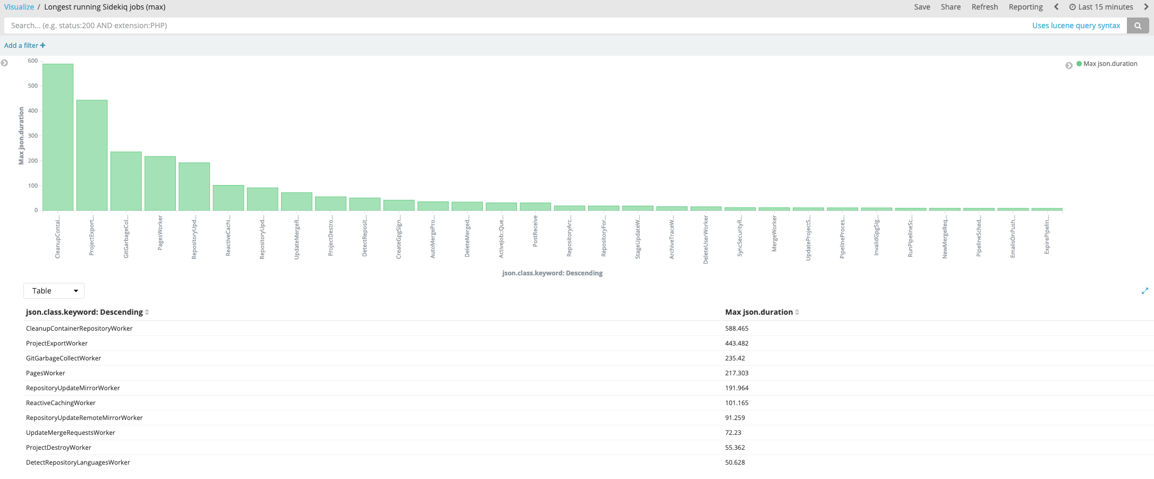1154x479 pixels.
Task: Click the plus icon beside Add a filter
Action: [x=43, y=46]
